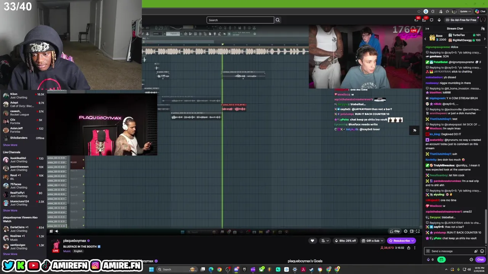Viewport: 488px width, 274px height.
Task: Focus the Twitch Search field
Action: pyautogui.click(x=240, y=20)
